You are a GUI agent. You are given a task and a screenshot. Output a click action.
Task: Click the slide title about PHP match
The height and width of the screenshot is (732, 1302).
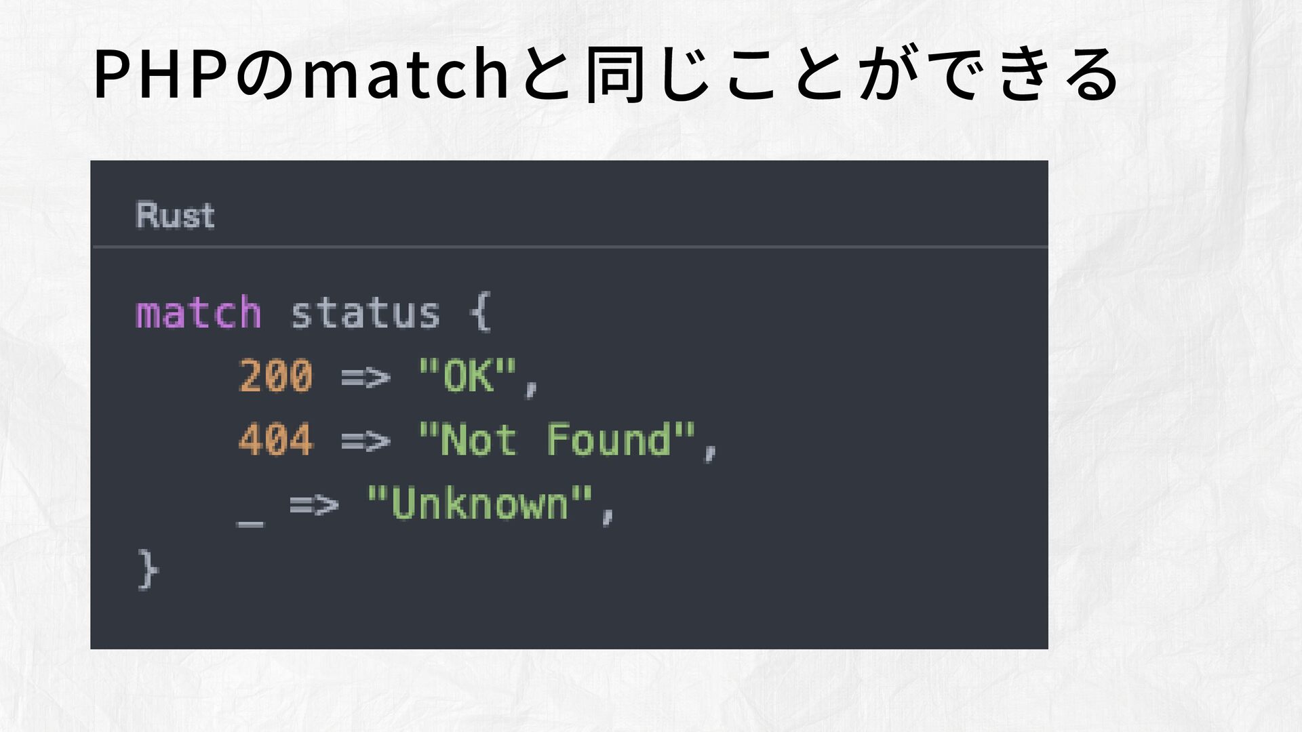pos(606,73)
